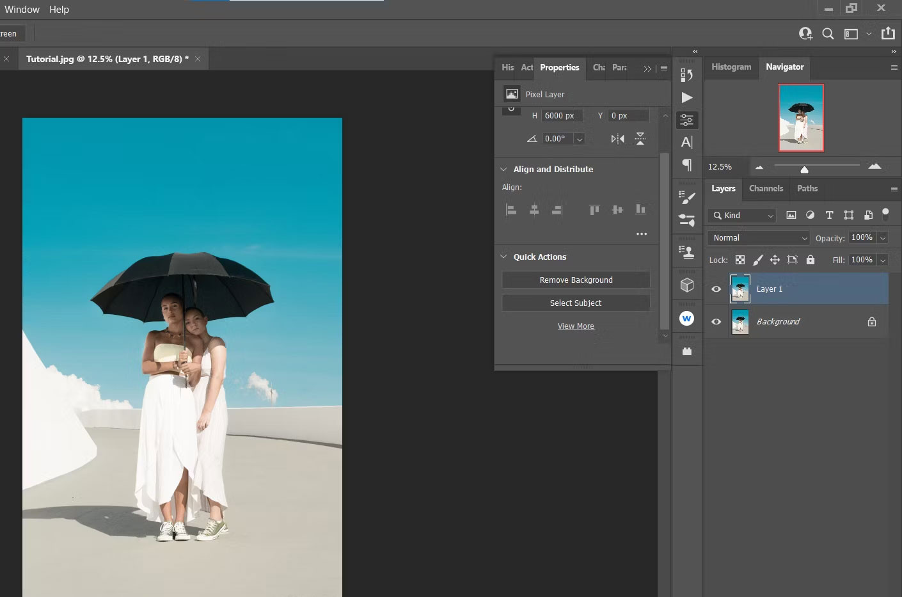Image resolution: width=902 pixels, height=597 pixels.
Task: Open the Opacity dropdown arrow
Action: point(883,238)
